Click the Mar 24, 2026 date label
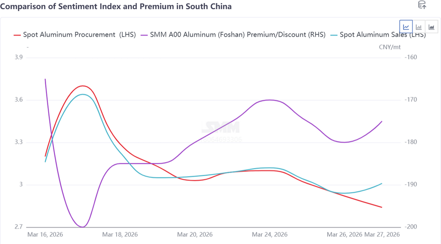 pos(270,235)
